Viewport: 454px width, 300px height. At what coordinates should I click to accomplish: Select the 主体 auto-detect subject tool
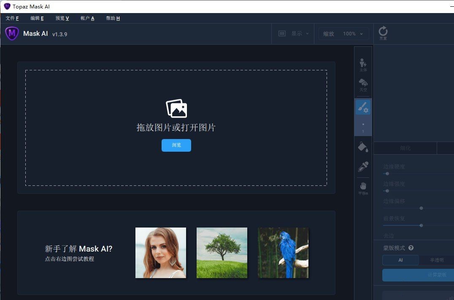click(x=363, y=65)
